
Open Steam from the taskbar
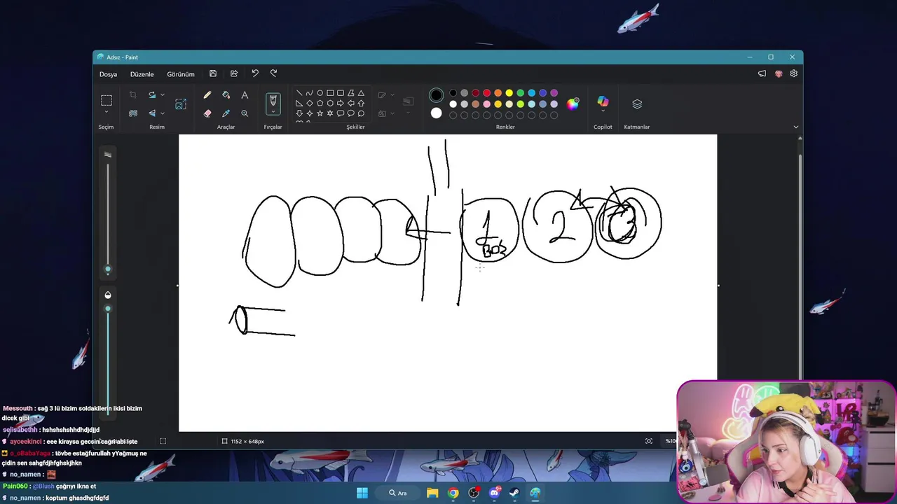[514, 493]
